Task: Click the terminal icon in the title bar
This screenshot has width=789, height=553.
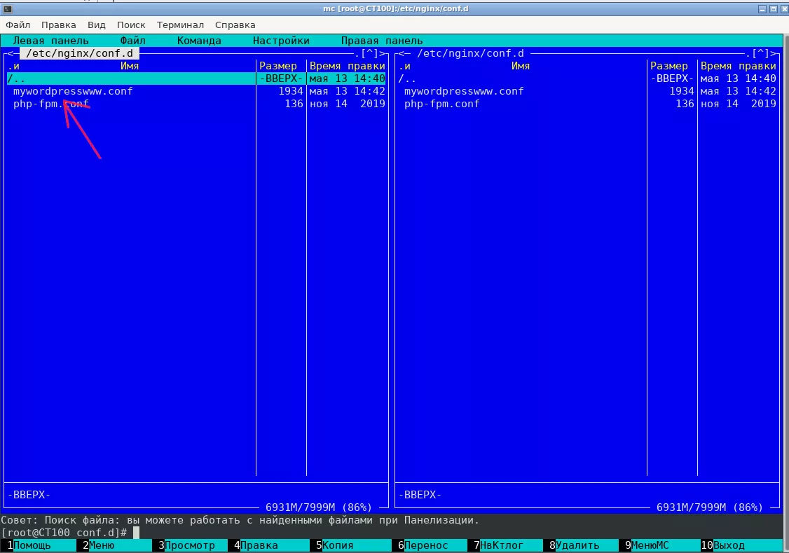Action: click(x=7, y=8)
